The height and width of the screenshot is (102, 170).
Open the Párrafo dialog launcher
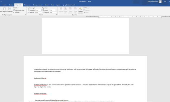[x=57, y=15]
